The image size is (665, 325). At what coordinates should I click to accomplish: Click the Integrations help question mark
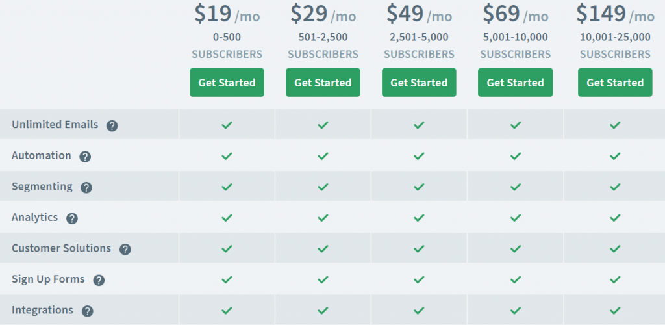click(88, 311)
